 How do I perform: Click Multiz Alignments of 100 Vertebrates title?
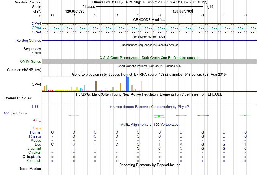click(149, 125)
